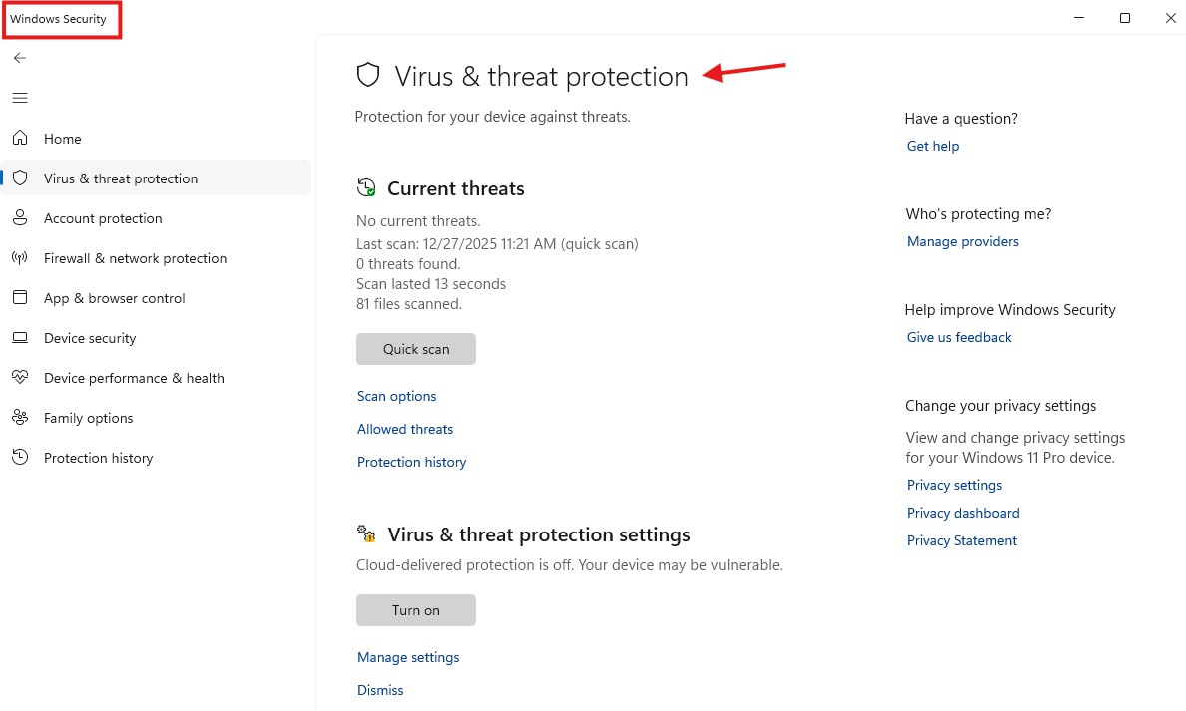
Task: Click the Family options people icon
Action: [20, 418]
